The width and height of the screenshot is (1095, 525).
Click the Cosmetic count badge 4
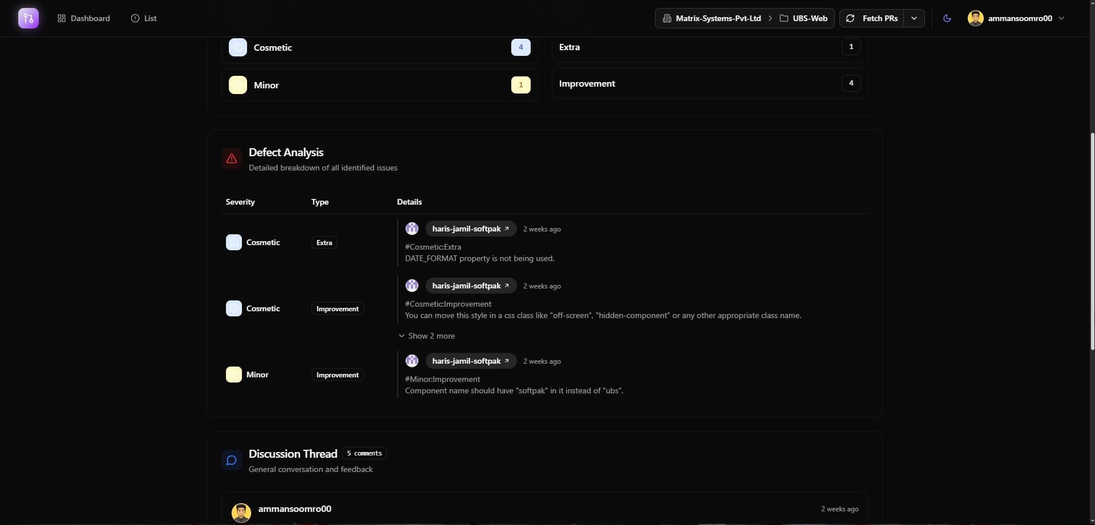coord(520,47)
